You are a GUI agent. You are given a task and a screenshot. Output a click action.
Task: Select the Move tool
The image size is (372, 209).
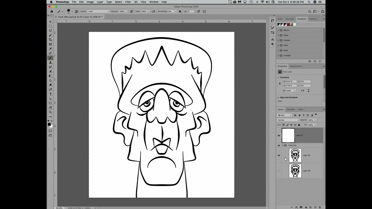pos(50,22)
